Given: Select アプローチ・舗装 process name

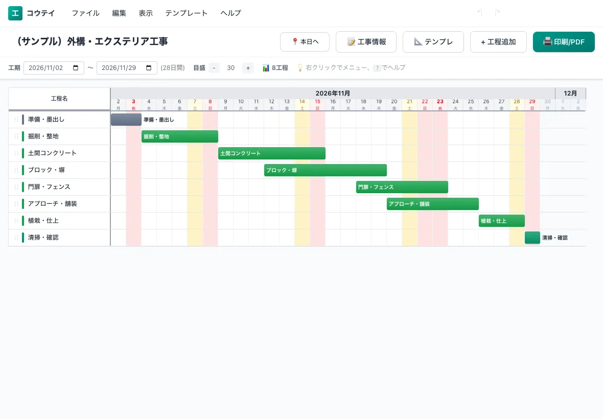Looking at the screenshot, I should pos(52,204).
